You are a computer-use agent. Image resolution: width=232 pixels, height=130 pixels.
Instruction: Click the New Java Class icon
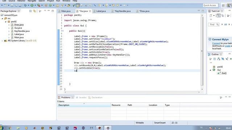[50, 5]
